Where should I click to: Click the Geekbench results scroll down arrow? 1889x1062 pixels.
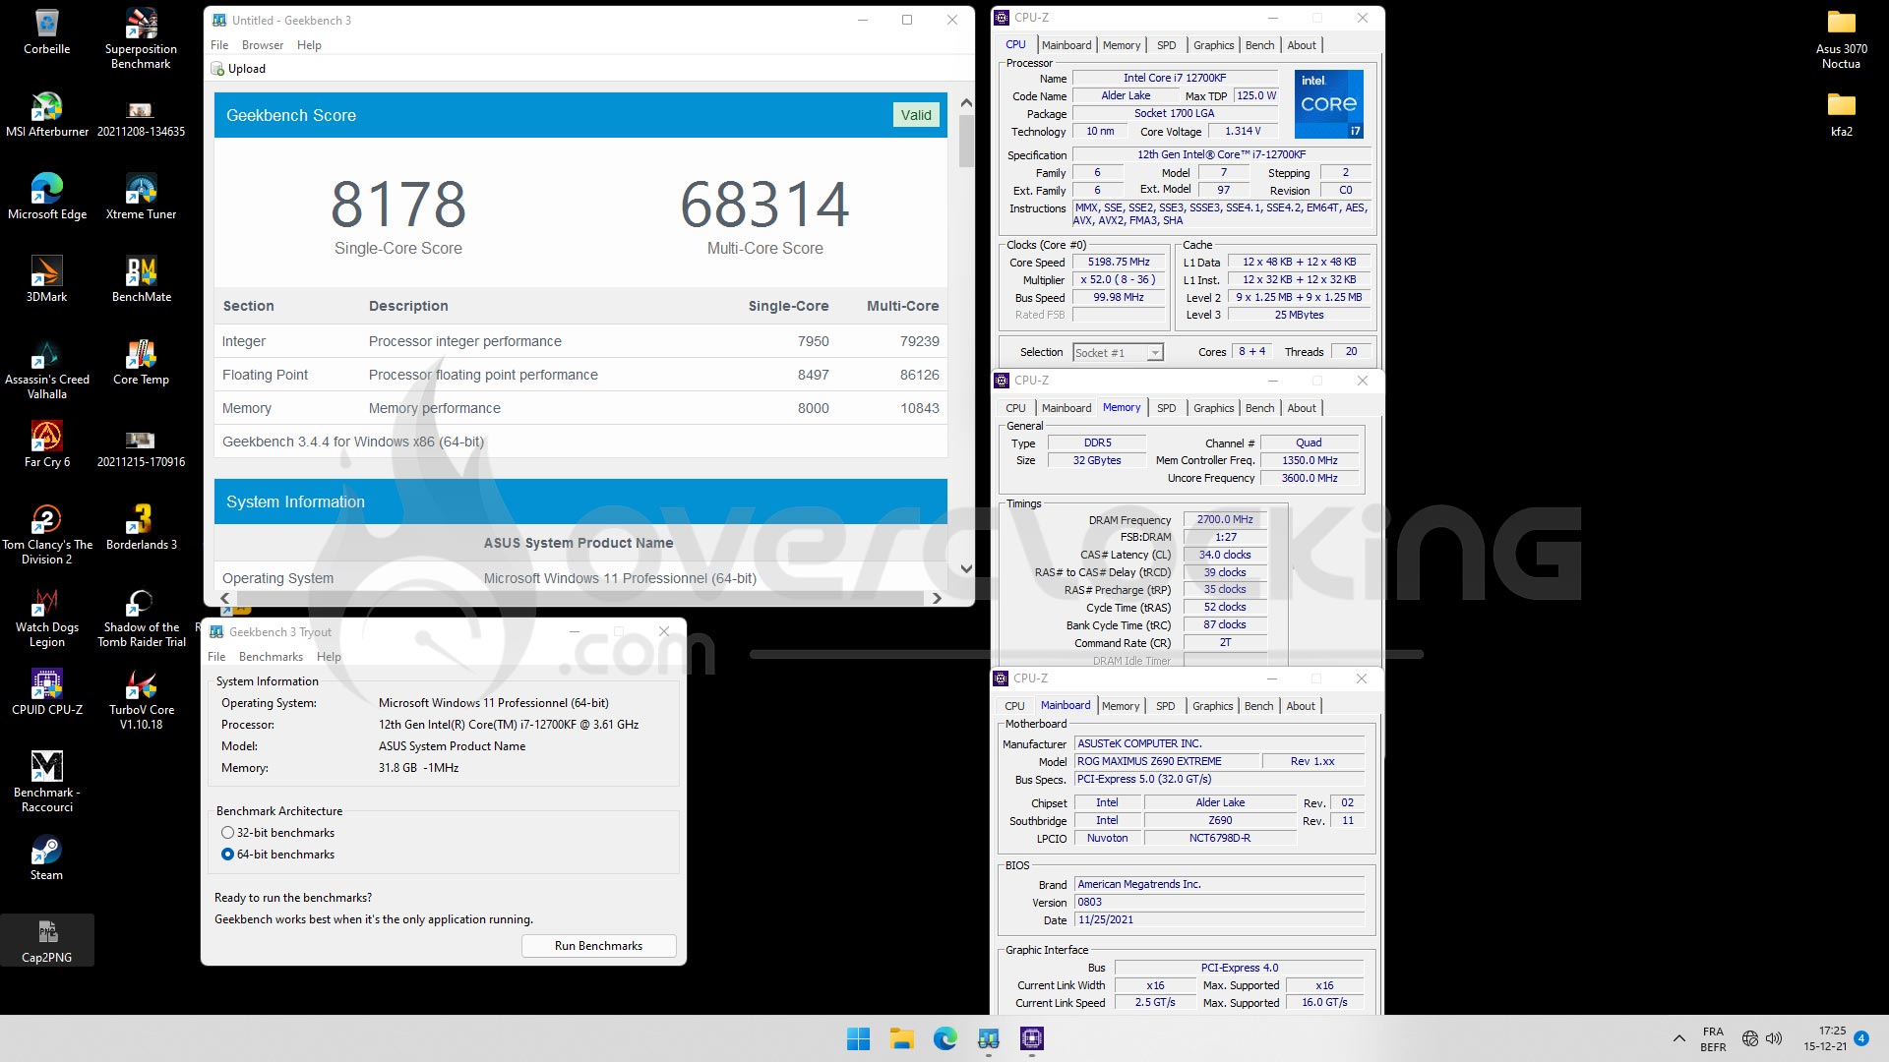click(966, 568)
